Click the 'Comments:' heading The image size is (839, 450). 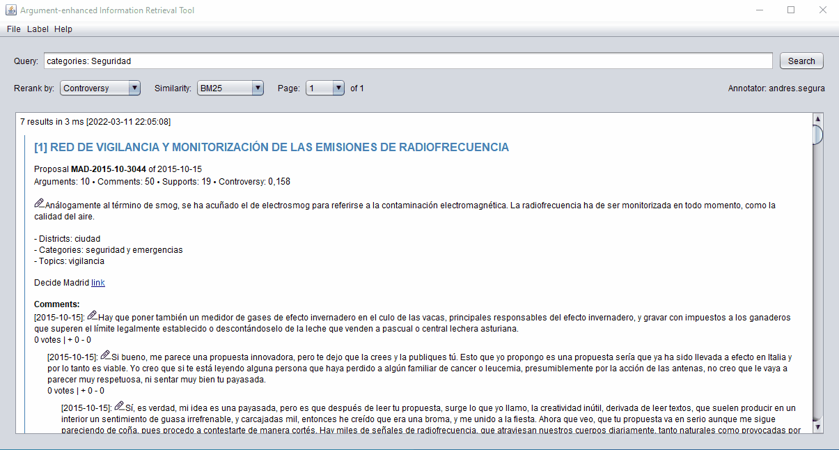(57, 304)
